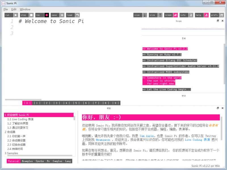Open the Synths documentation tab
The image size is (227, 170).
[40, 161]
